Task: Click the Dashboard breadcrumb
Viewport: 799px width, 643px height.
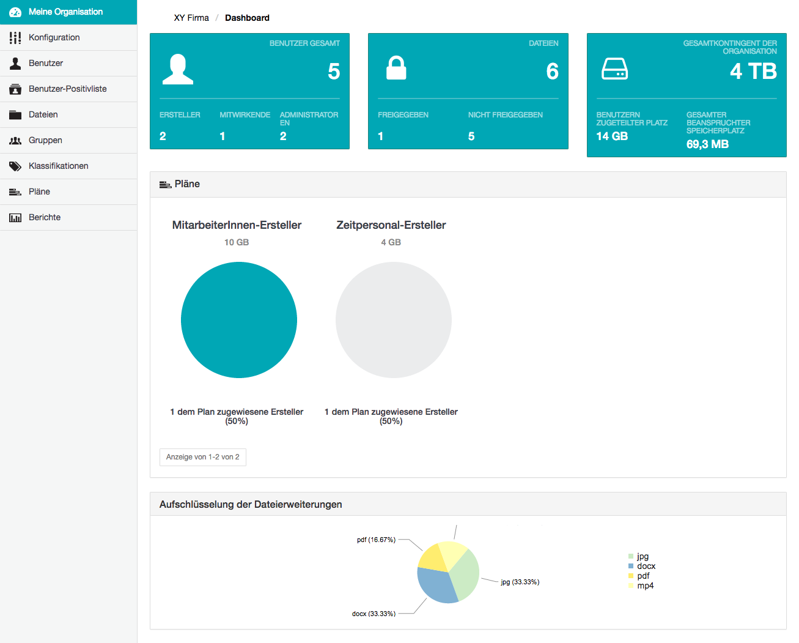Action: [247, 18]
